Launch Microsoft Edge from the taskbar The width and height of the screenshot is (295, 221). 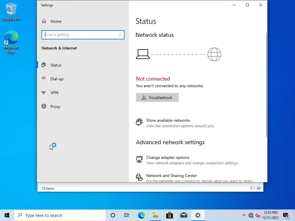[x=141, y=215]
